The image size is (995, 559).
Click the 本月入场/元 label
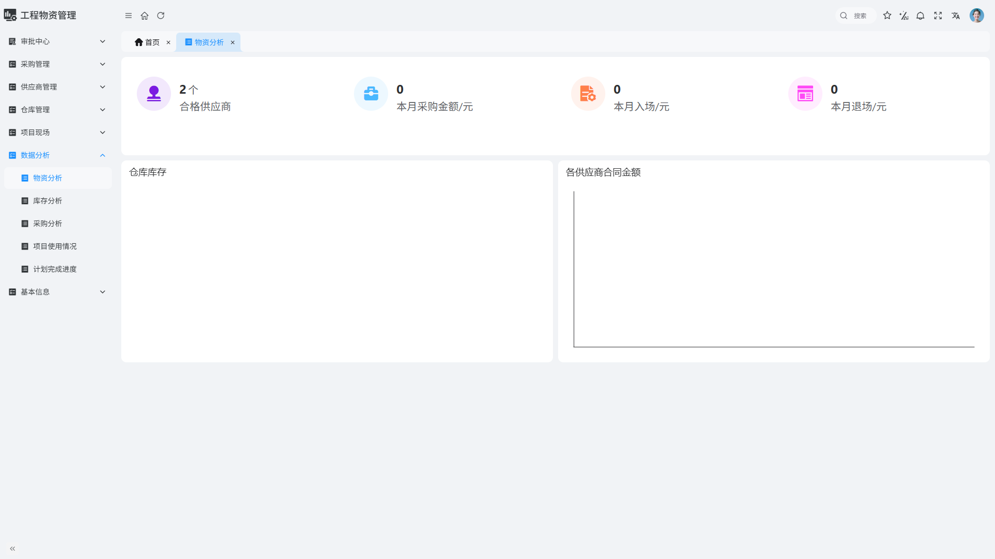[642, 107]
